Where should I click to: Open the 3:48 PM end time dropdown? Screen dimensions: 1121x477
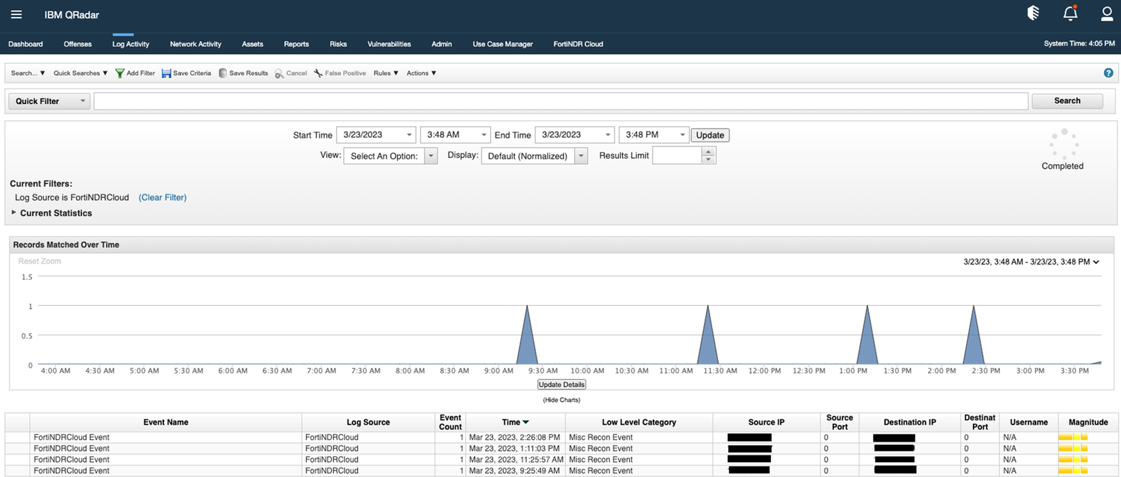[654, 134]
